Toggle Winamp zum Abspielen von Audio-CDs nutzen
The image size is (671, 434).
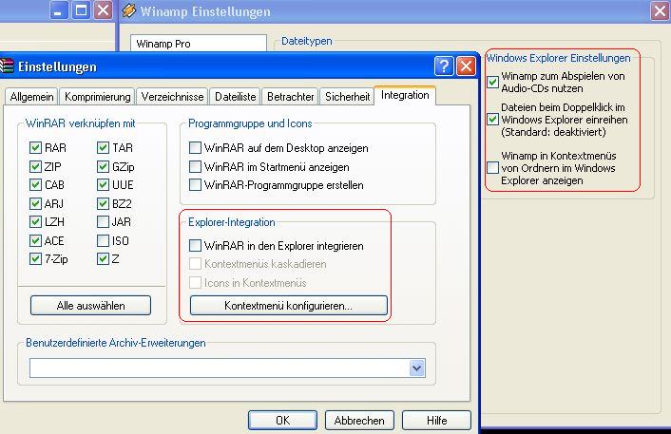[x=493, y=82]
